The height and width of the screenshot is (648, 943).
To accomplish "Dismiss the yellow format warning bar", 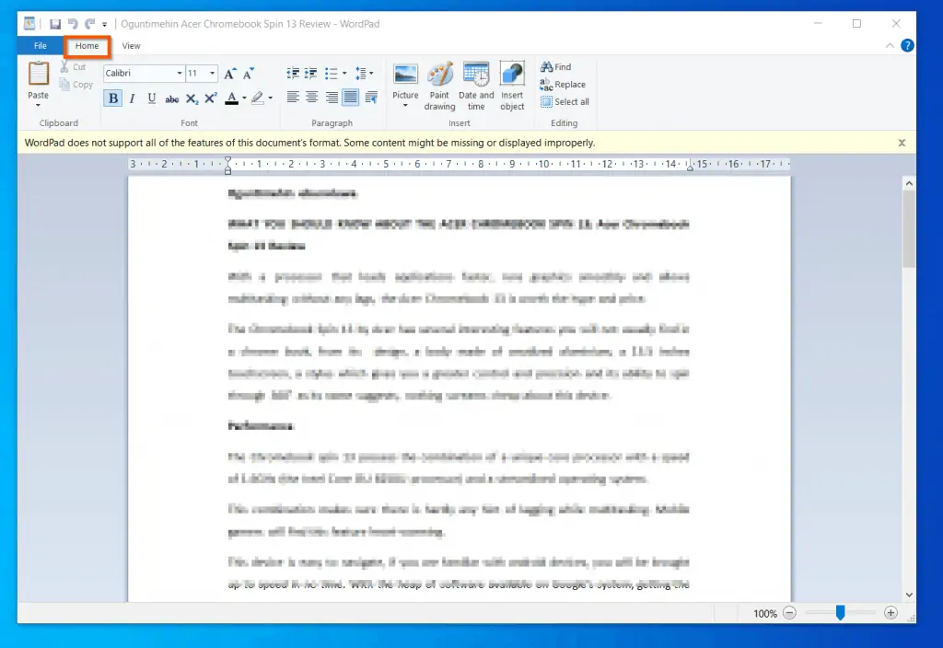I will (902, 143).
